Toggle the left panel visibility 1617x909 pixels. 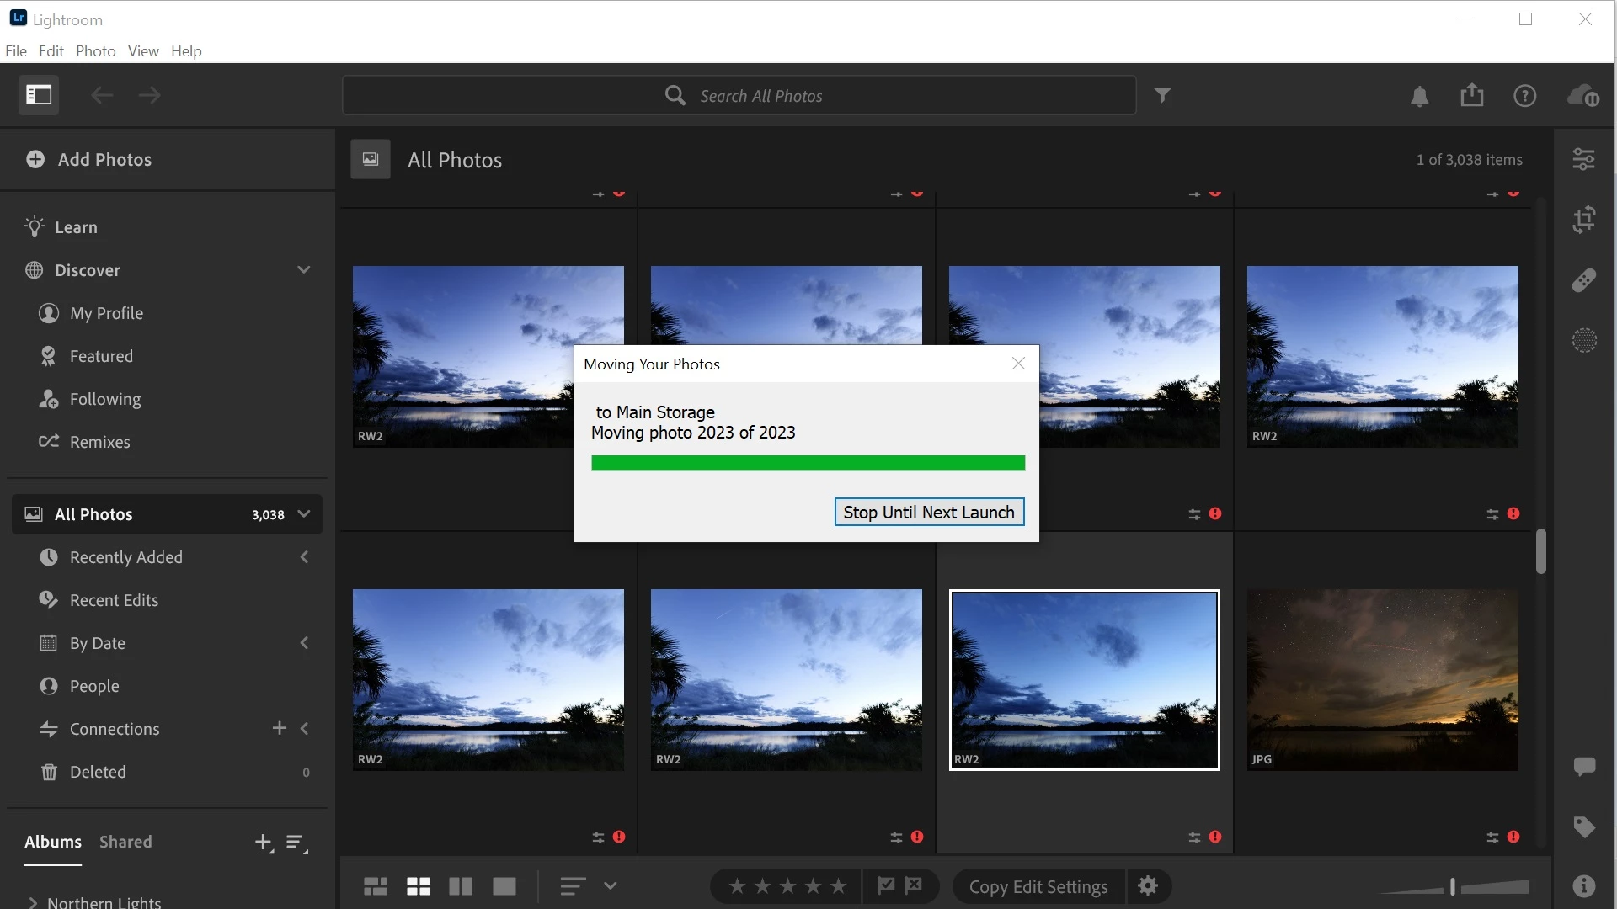click(39, 95)
